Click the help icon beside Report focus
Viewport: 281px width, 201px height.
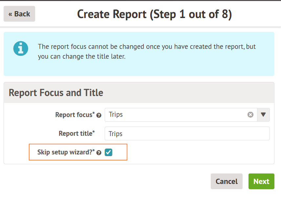99,115
